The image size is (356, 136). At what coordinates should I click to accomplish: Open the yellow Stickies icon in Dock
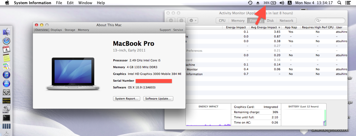click(7, 57)
